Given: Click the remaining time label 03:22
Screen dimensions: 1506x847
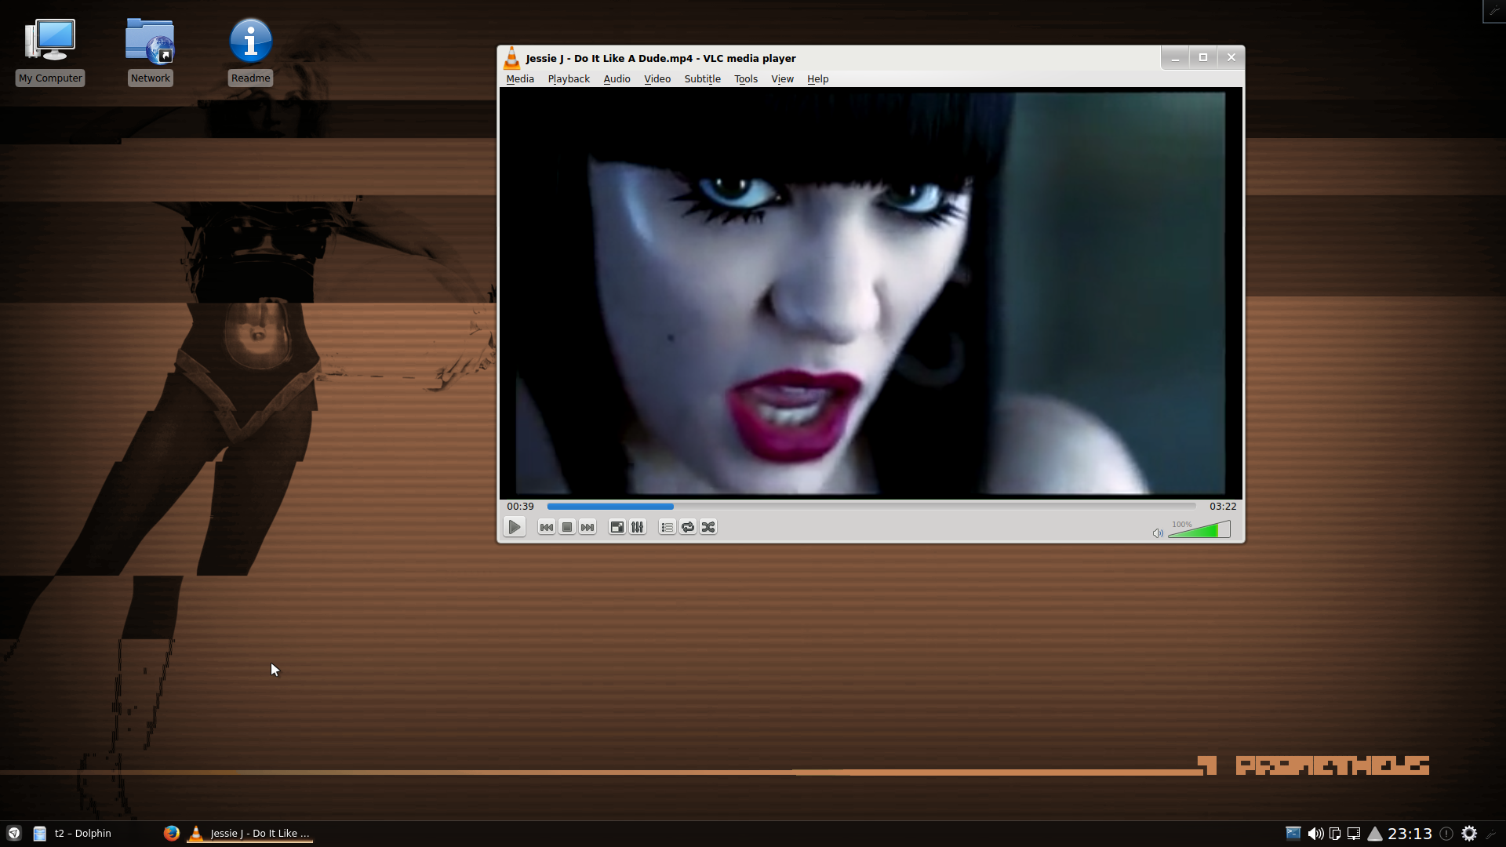Looking at the screenshot, I should (x=1222, y=507).
